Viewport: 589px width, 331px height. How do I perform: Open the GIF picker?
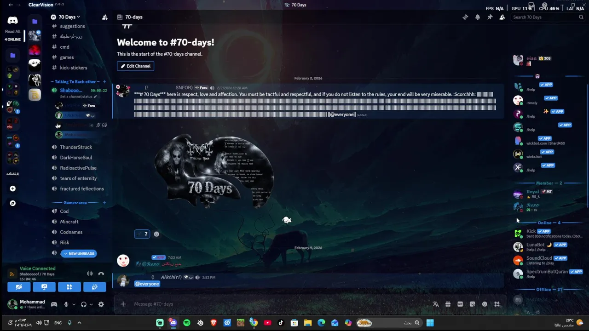point(460,304)
